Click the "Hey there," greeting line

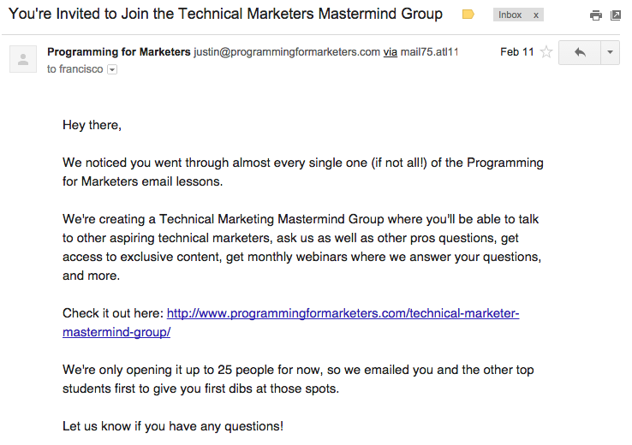point(92,125)
